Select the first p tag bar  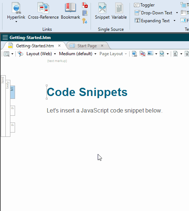pyautogui.click(x=13, y=111)
